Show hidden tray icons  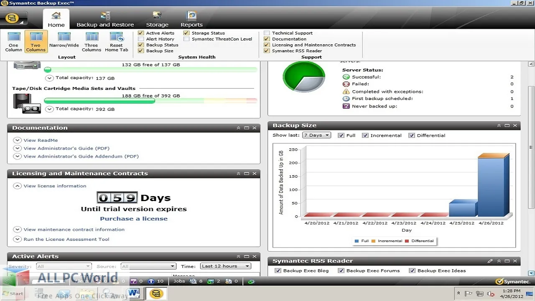click(x=459, y=294)
